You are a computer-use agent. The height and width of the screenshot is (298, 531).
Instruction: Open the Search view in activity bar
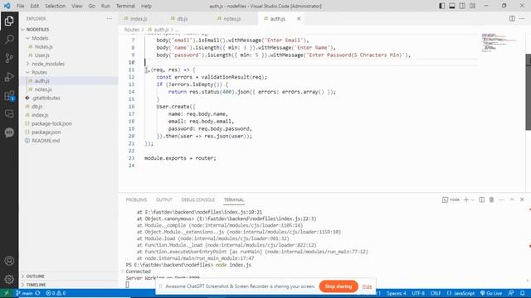[9, 39]
